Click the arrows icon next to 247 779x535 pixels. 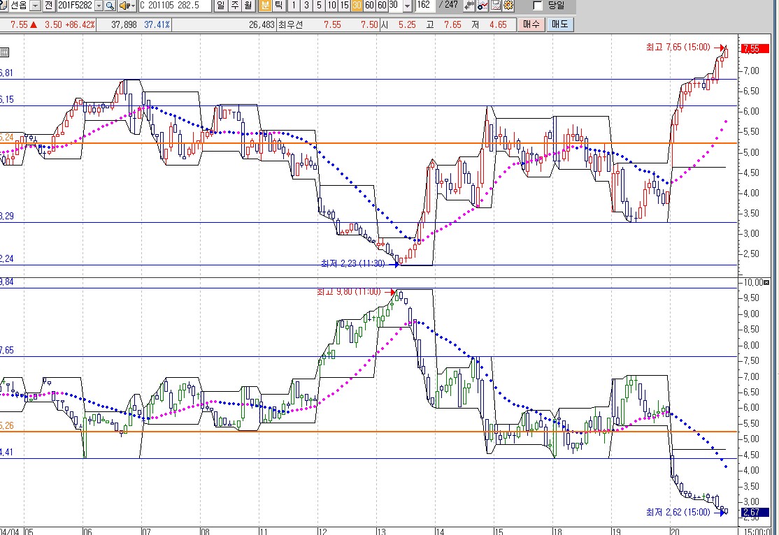point(469,6)
